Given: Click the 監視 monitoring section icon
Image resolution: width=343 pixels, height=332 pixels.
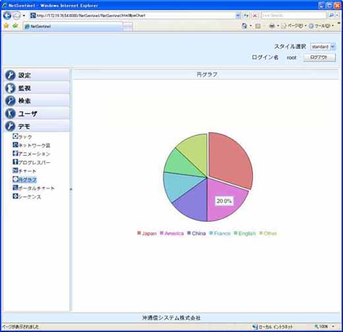Looking at the screenshot, I should pos(10,88).
